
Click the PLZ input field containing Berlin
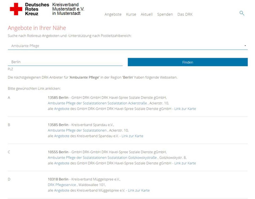pyautogui.click(x=65, y=62)
